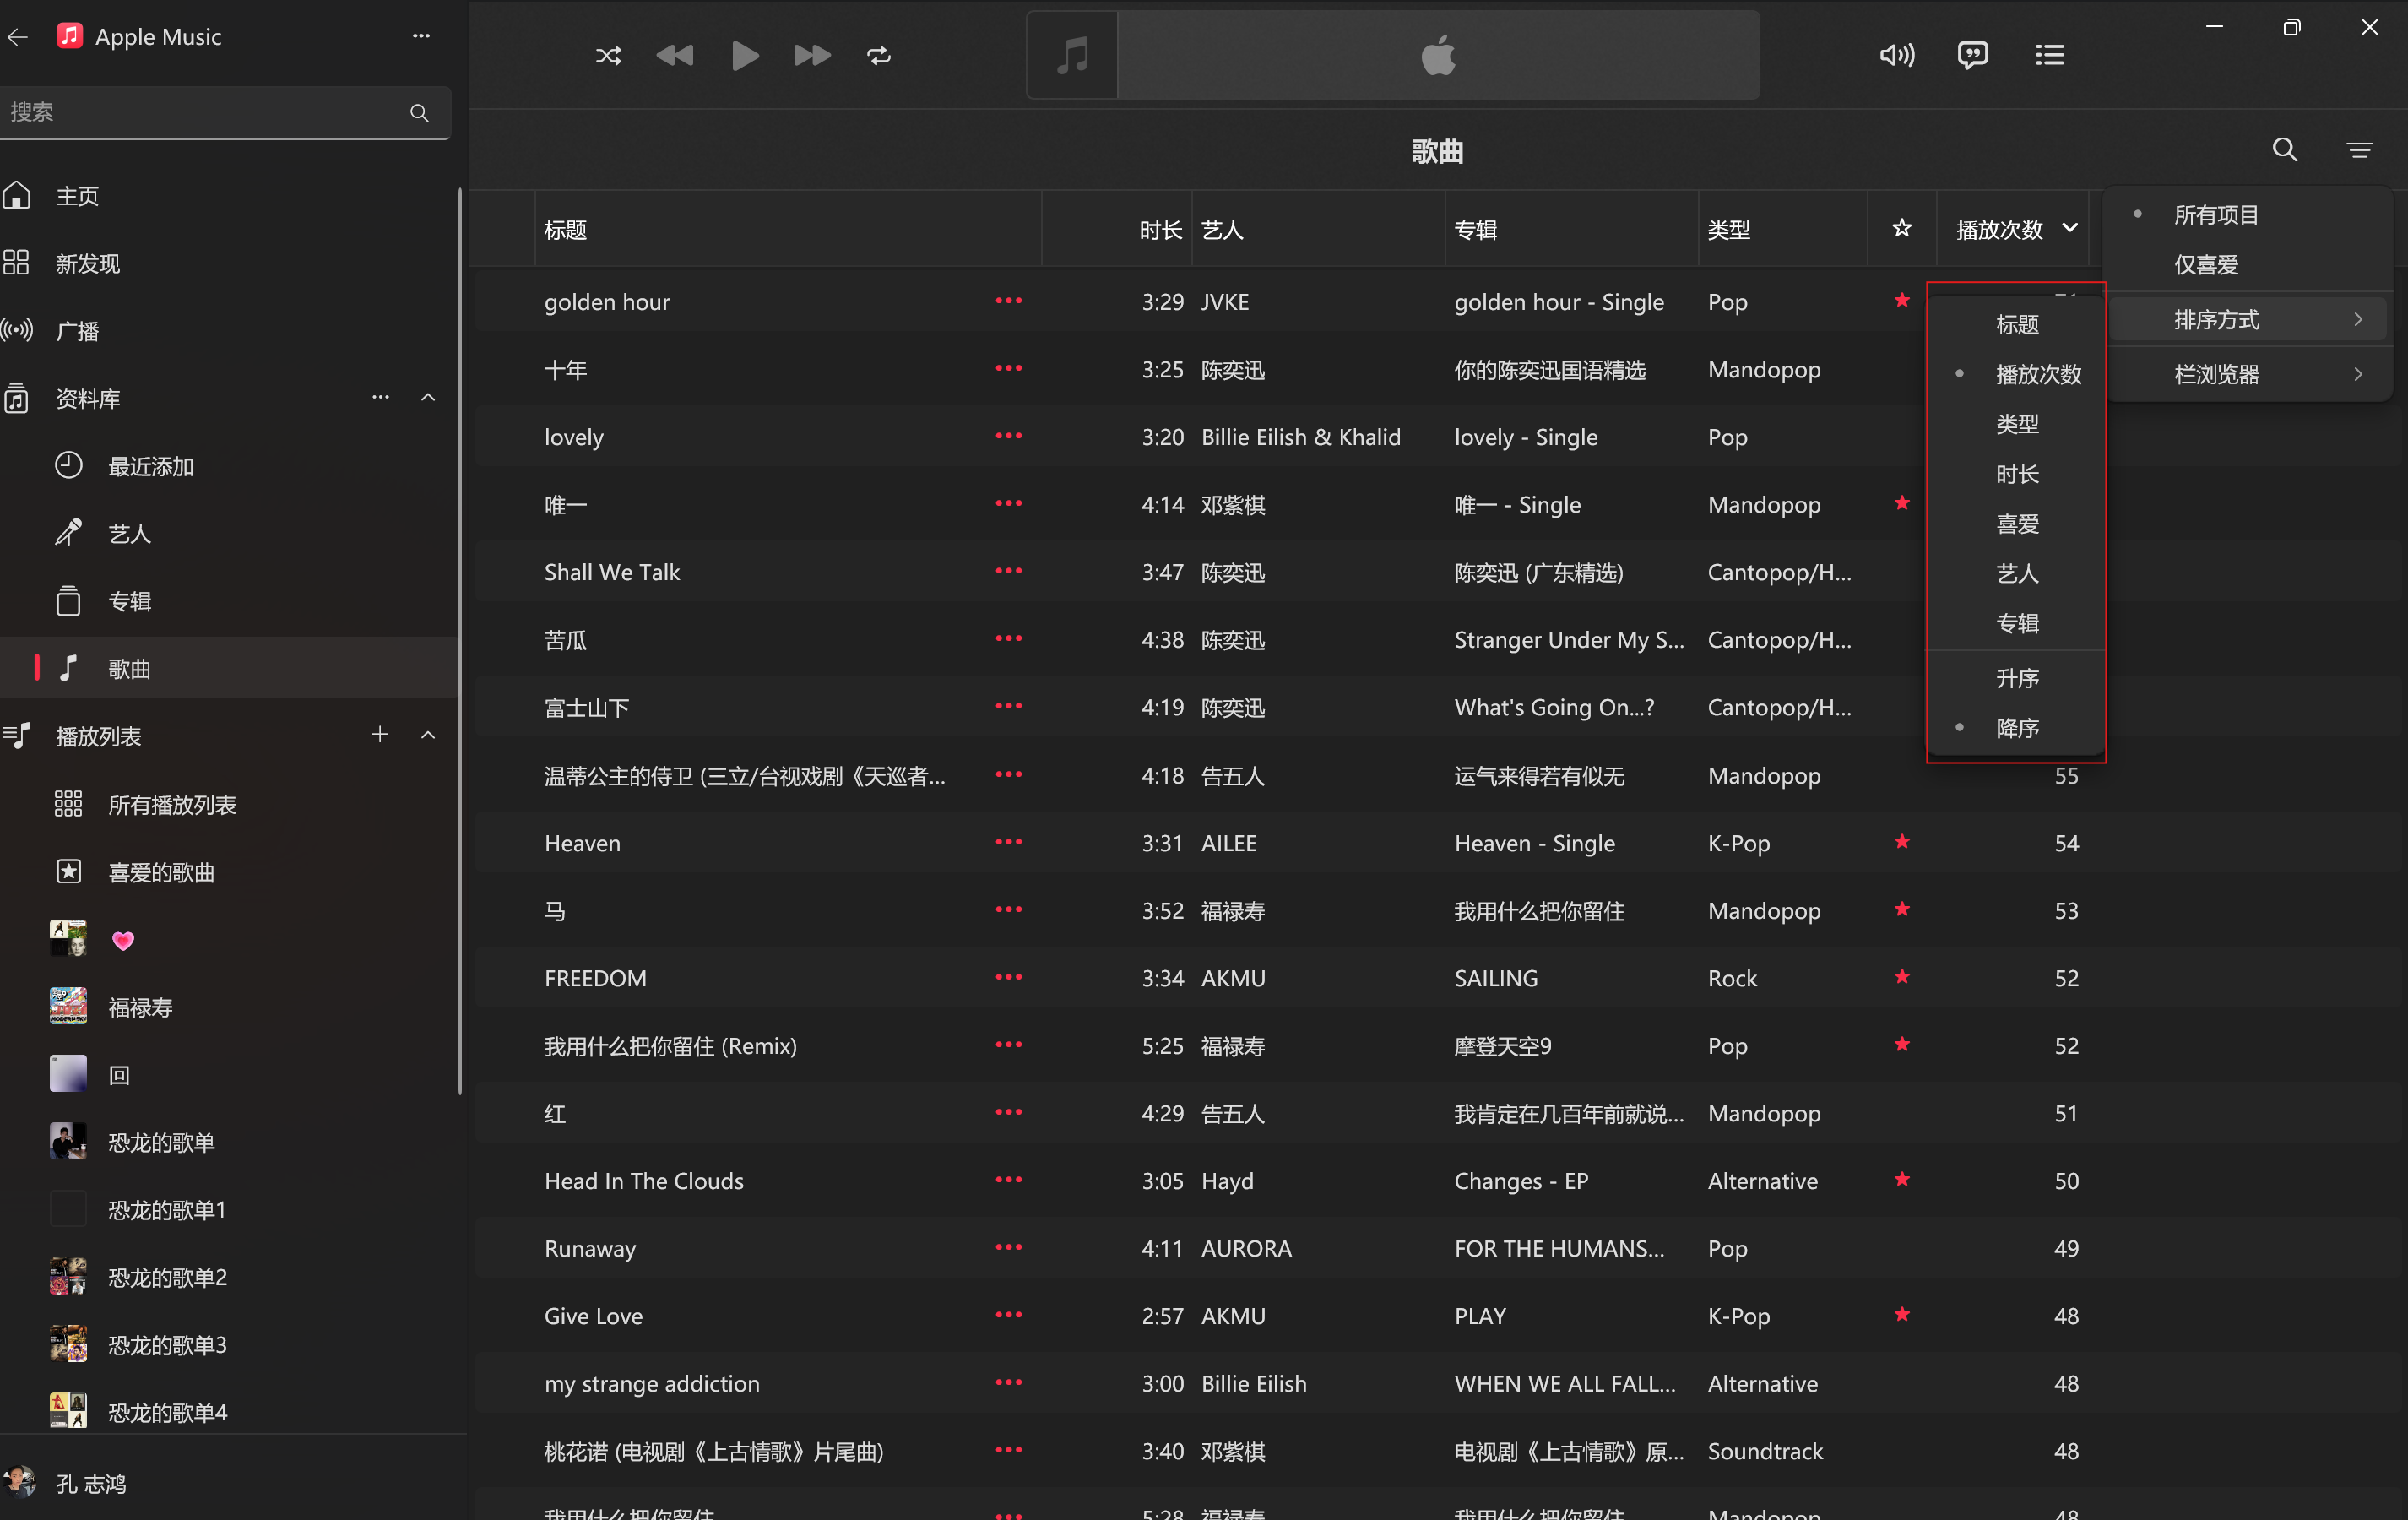Image resolution: width=2408 pixels, height=1520 pixels.
Task: Toggle favorite star for 十年
Action: [1901, 370]
